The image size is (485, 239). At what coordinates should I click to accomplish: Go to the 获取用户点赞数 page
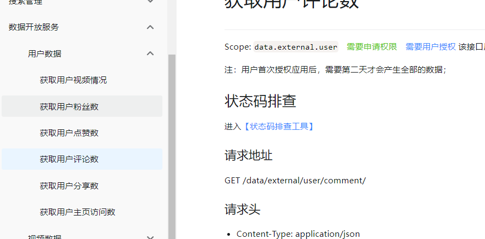click(x=69, y=133)
